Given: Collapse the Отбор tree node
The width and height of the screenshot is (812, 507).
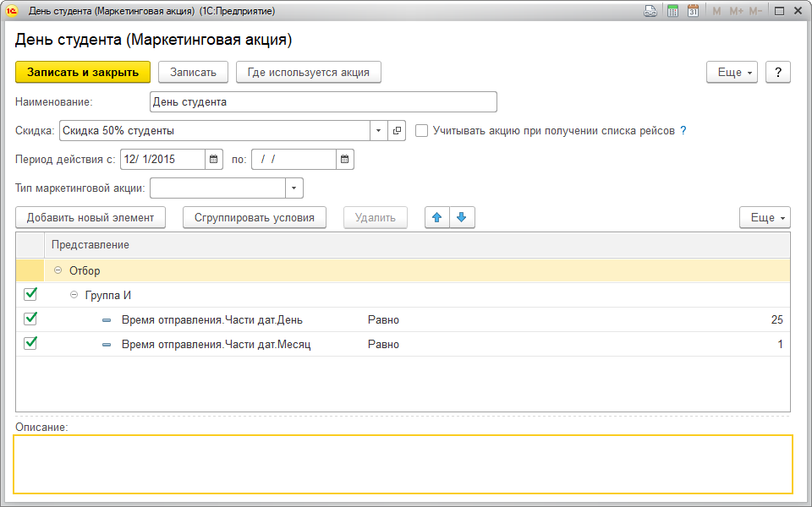Looking at the screenshot, I should click(x=58, y=270).
